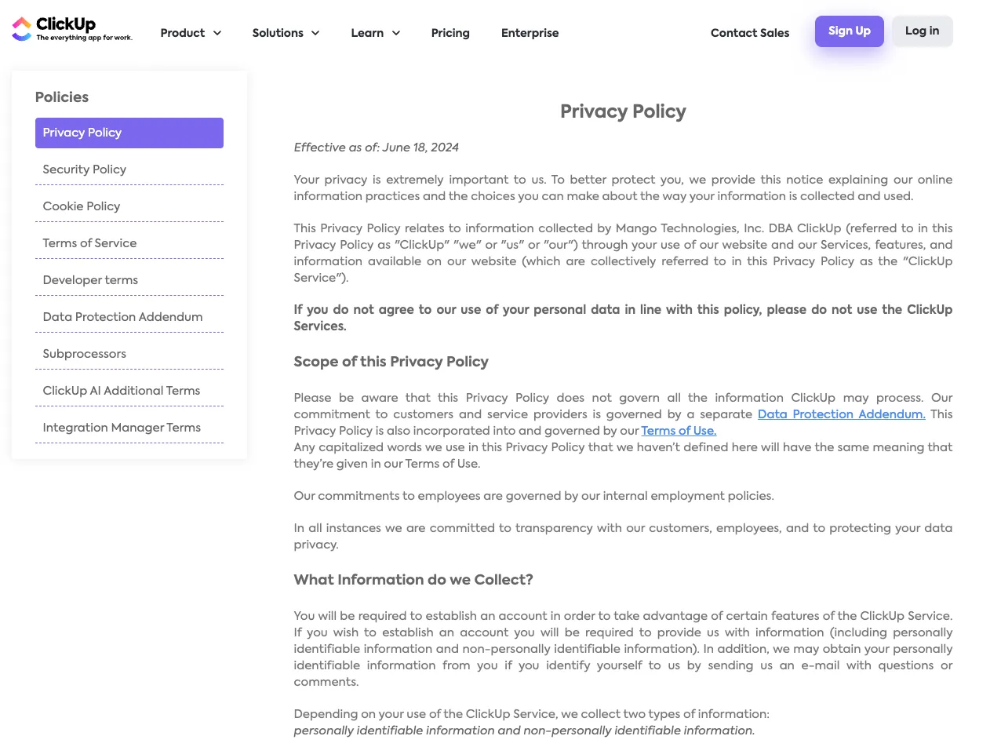
Task: Follow the Data Protection Addendum inline link
Action: tap(842, 414)
